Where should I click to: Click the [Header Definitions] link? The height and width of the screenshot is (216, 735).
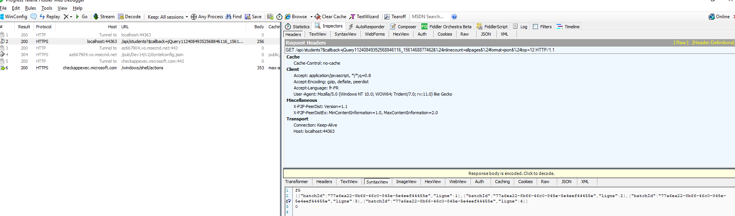click(713, 43)
